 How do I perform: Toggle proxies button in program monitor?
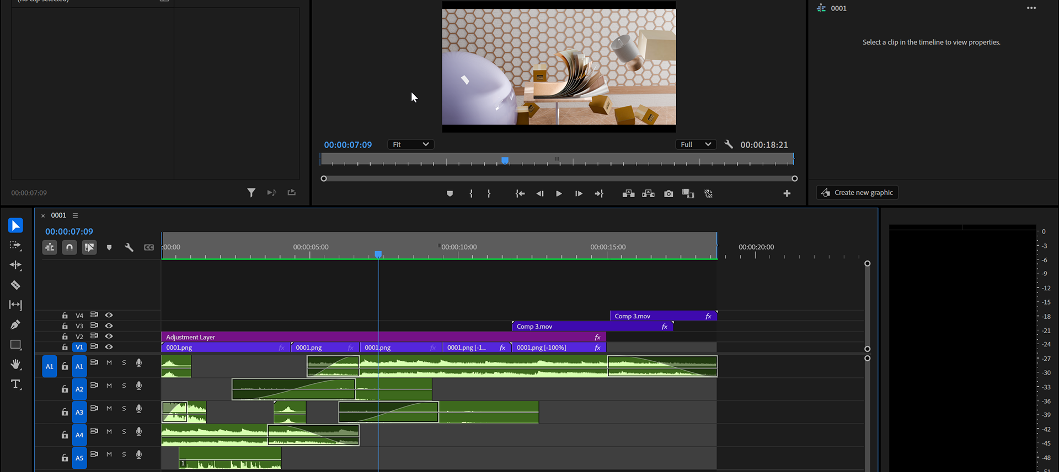pyautogui.click(x=709, y=193)
